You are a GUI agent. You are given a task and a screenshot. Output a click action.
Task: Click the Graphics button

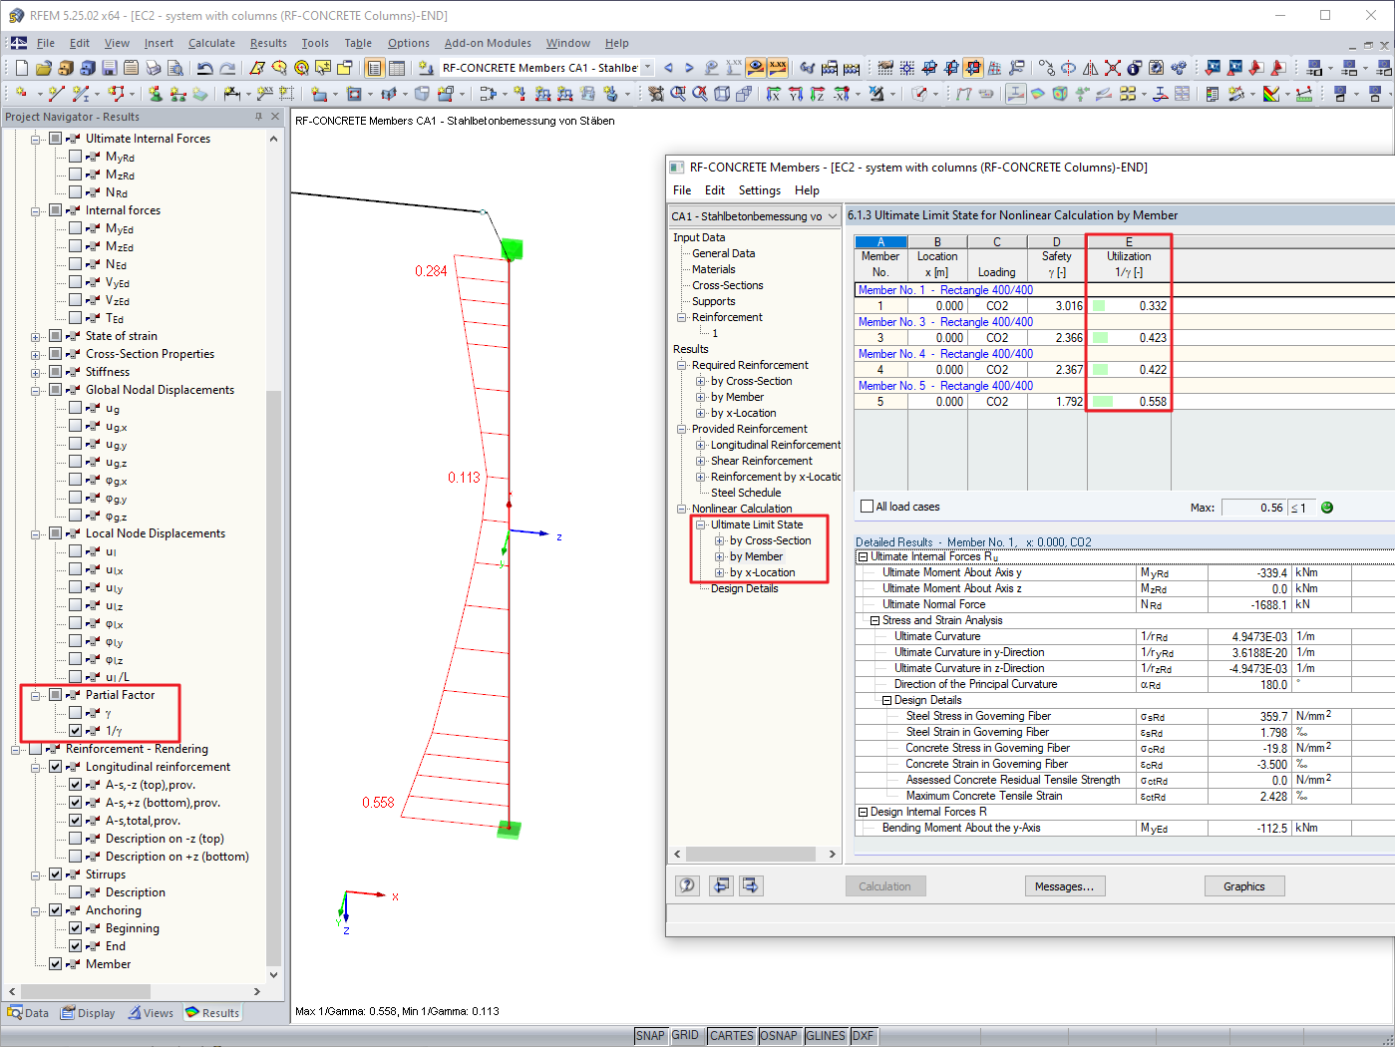coord(1243,885)
